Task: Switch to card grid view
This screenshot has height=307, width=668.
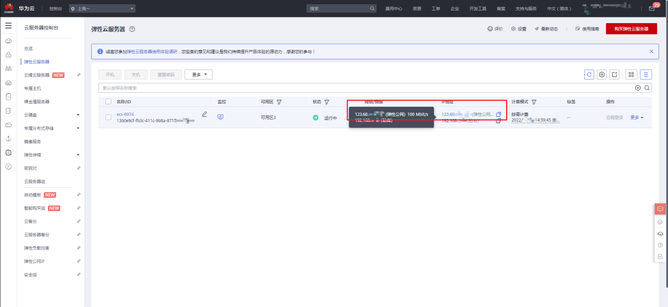Action: 631,75
